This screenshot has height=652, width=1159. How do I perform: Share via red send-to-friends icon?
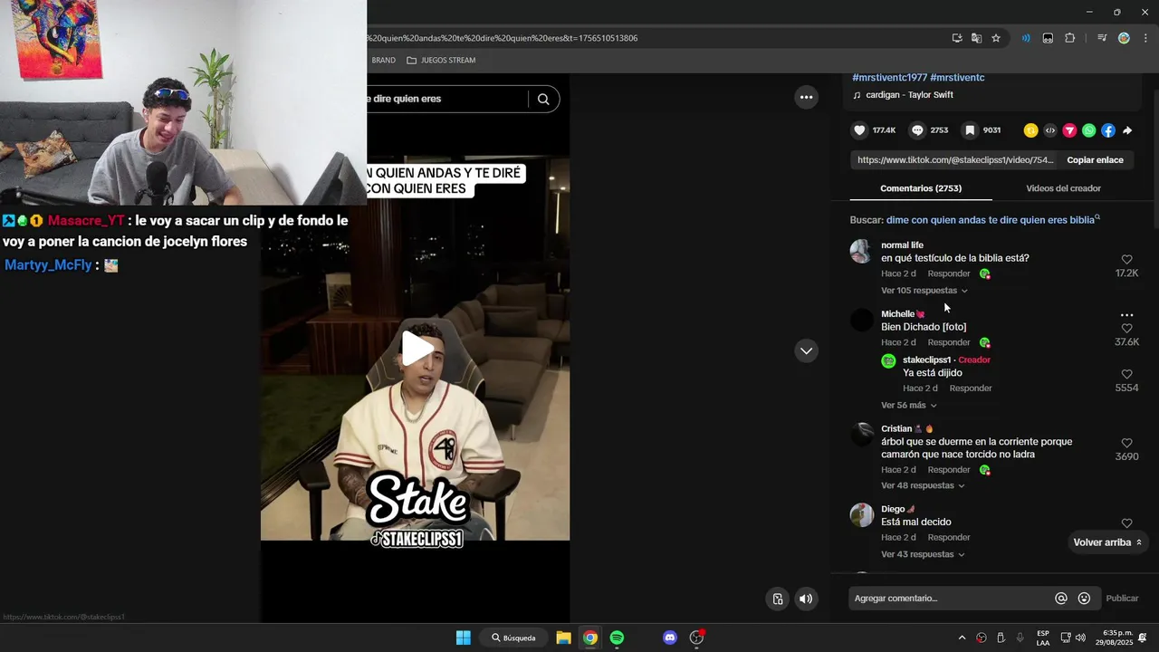coord(1069,130)
